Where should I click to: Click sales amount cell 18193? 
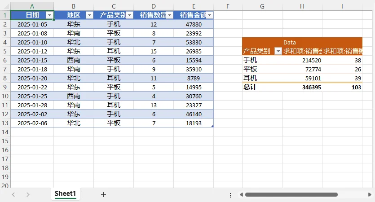point(194,123)
